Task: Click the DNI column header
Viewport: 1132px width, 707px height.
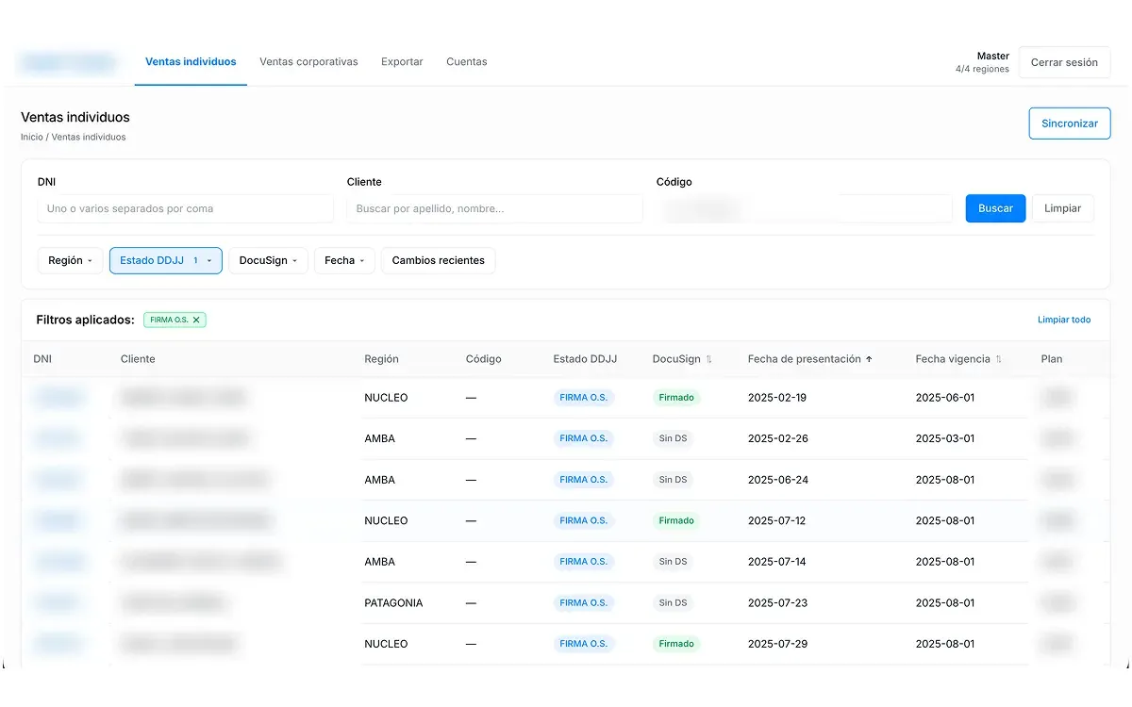Action: (x=42, y=359)
